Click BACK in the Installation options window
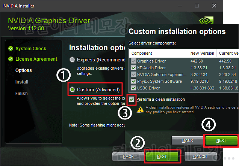 click(x=129, y=157)
